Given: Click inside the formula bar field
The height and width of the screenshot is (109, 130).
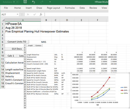Looking at the screenshot, I should click(x=77, y=15).
